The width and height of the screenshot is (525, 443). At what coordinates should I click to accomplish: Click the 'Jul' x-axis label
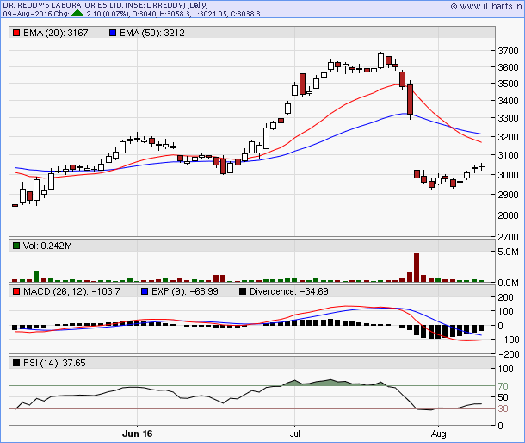pos(294,434)
